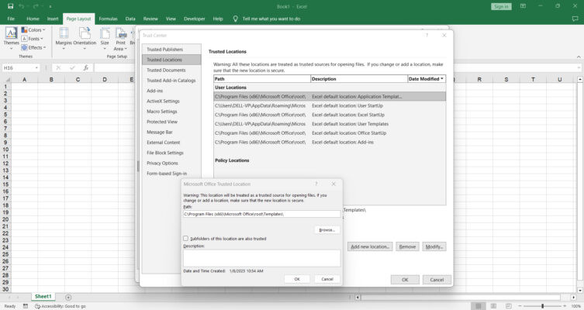Image resolution: width=584 pixels, height=310 pixels.
Task: Select Macro Settings in Trust Center
Action: coord(161,112)
